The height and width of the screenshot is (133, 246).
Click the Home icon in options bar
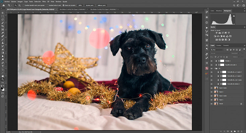point(4,5)
